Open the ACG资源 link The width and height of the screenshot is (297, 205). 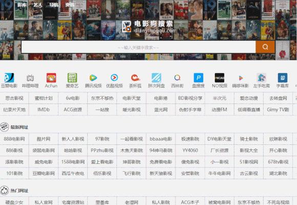(73, 110)
